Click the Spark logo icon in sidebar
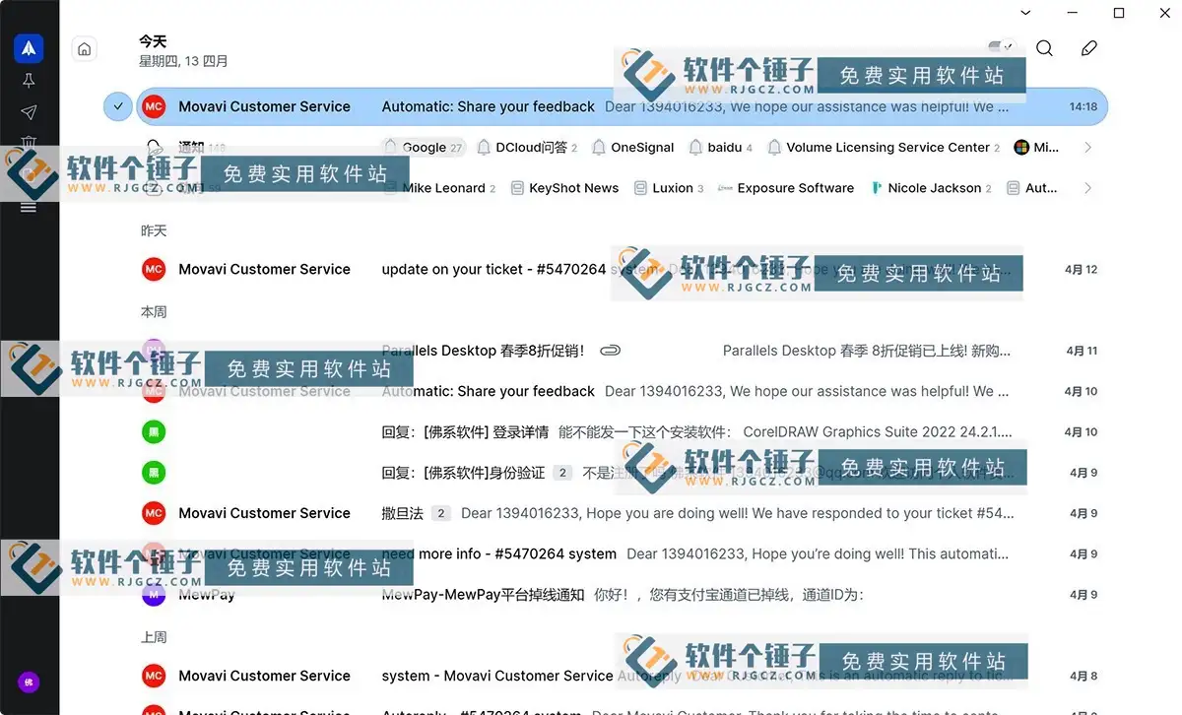Image resolution: width=1182 pixels, height=715 pixels. click(x=29, y=47)
